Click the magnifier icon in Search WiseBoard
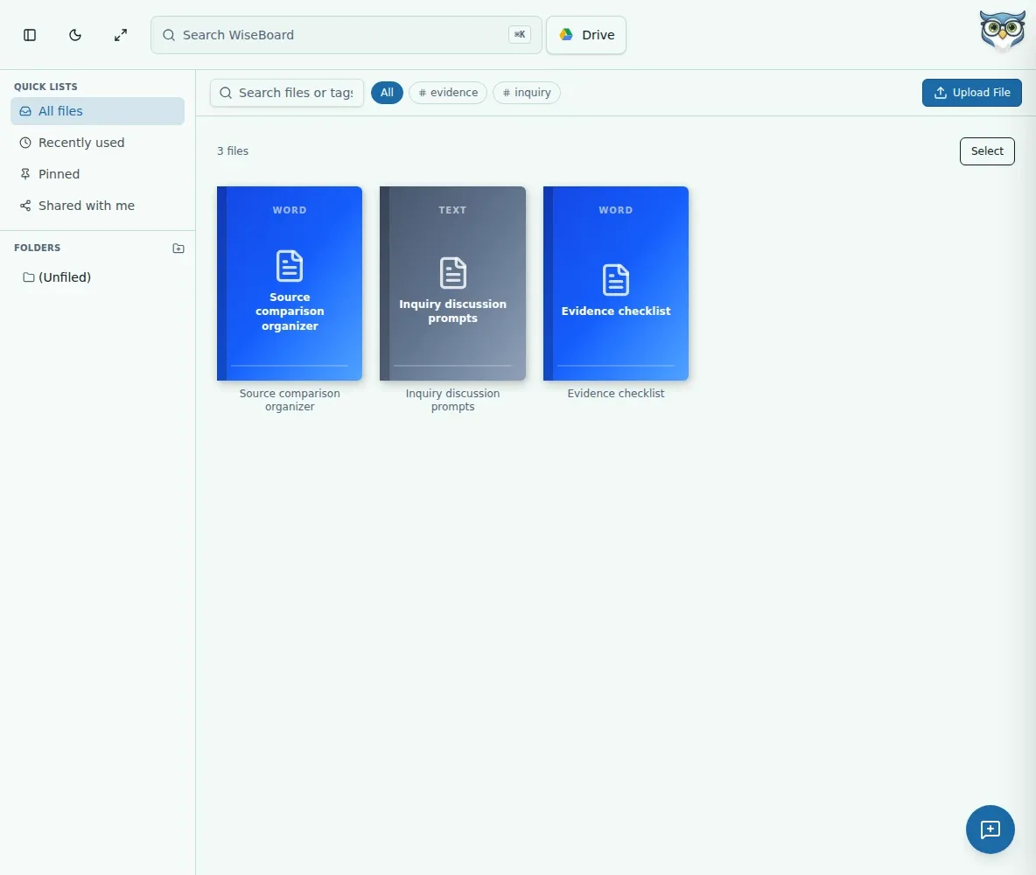 (x=169, y=35)
